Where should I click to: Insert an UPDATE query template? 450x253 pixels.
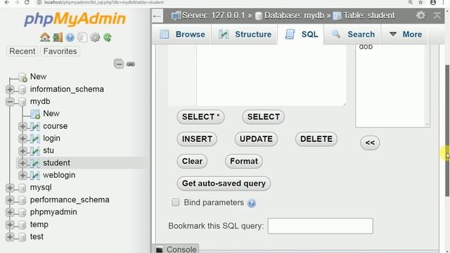256,139
